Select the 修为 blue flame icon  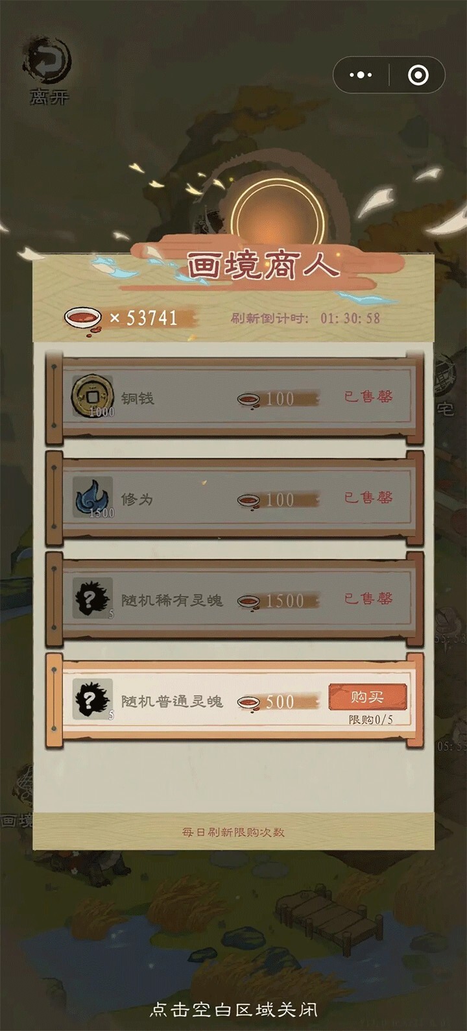tap(92, 498)
